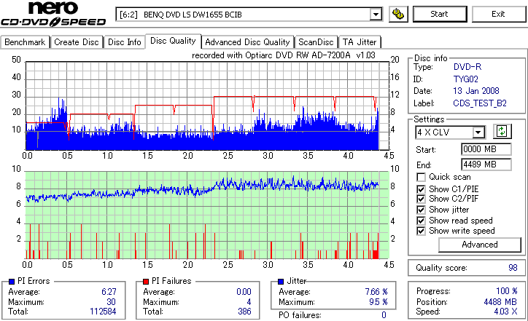Click PI Errors average 6.27
This screenshot has height=321, width=528.
pos(109,292)
